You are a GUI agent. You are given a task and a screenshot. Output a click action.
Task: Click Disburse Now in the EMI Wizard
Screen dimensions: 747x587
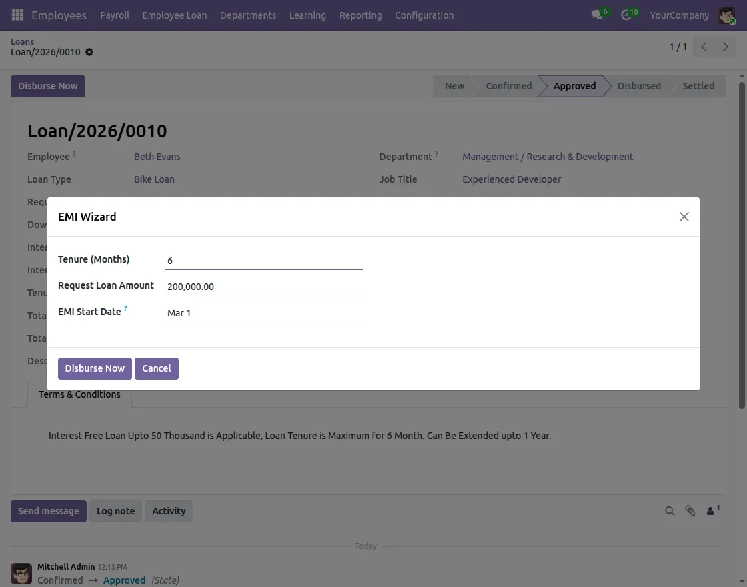94,368
